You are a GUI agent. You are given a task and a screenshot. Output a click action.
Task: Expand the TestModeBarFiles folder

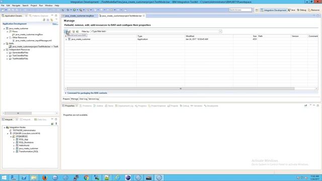point(7,59)
